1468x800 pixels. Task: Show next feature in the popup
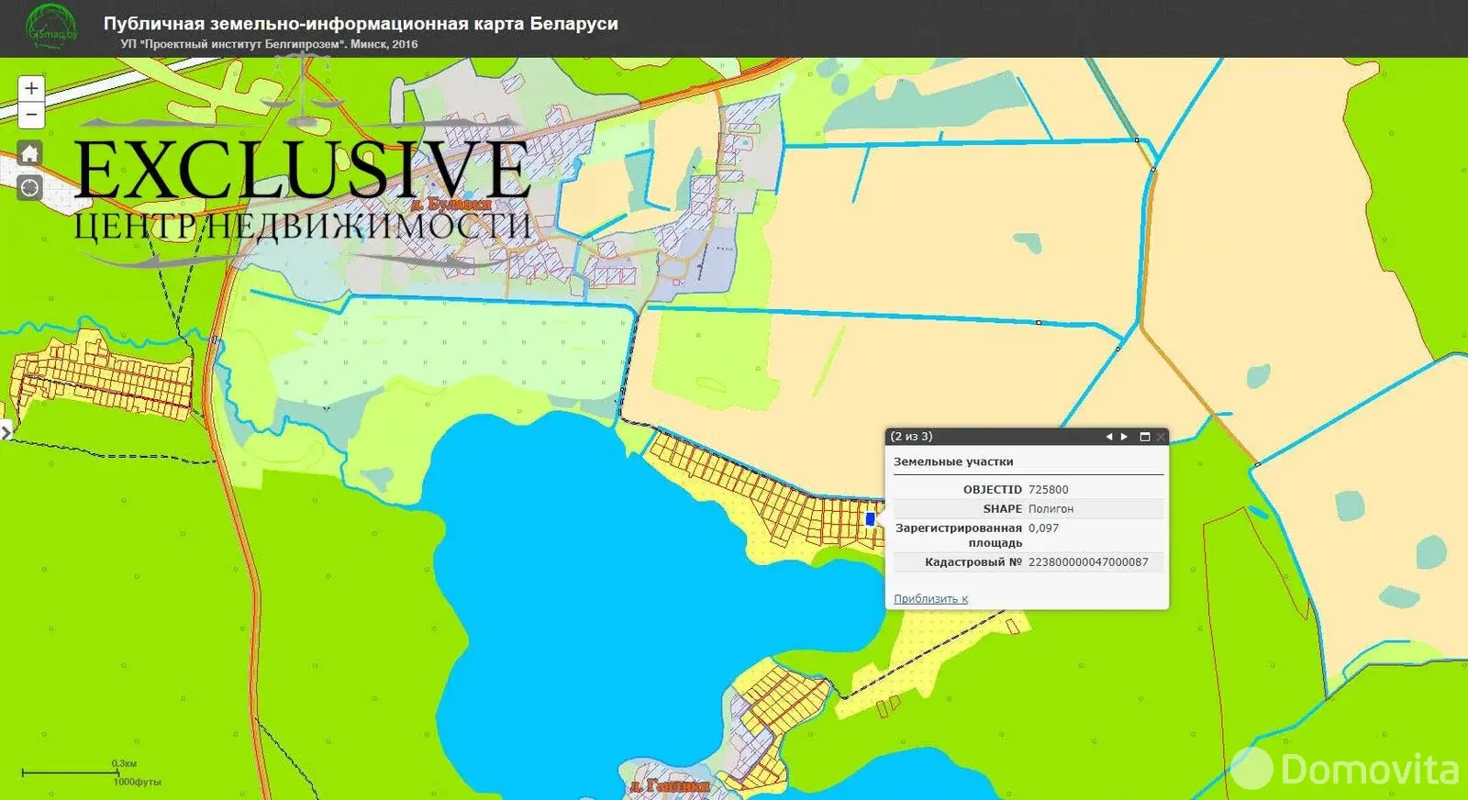[1124, 437]
